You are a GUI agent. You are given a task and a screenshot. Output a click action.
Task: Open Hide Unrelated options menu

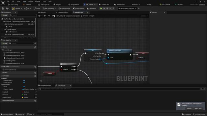[x=55, y=8]
